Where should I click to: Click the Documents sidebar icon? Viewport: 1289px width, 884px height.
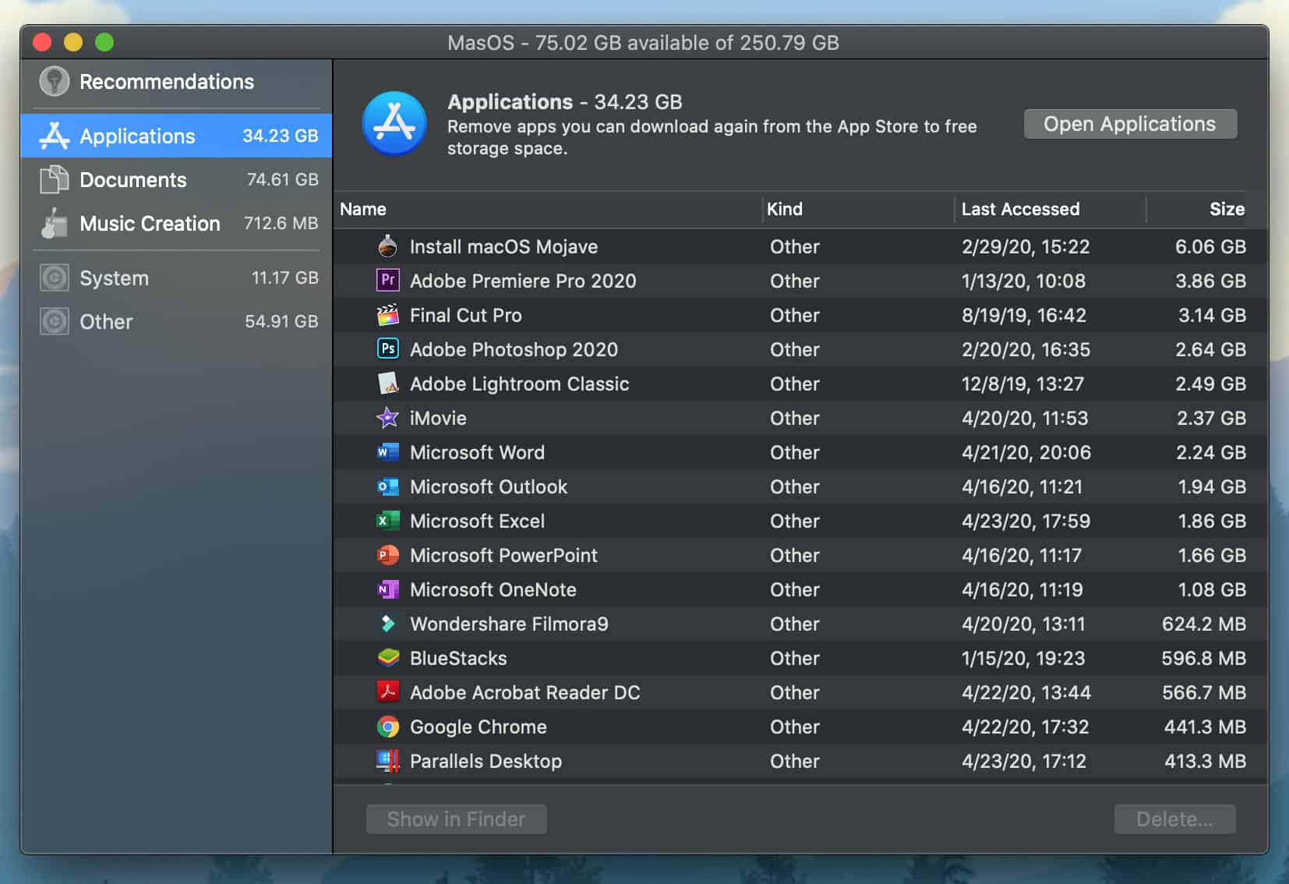click(x=55, y=179)
